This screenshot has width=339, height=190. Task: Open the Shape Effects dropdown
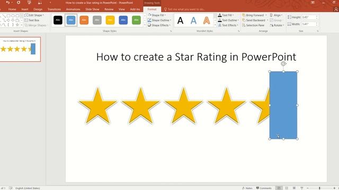[159, 25]
